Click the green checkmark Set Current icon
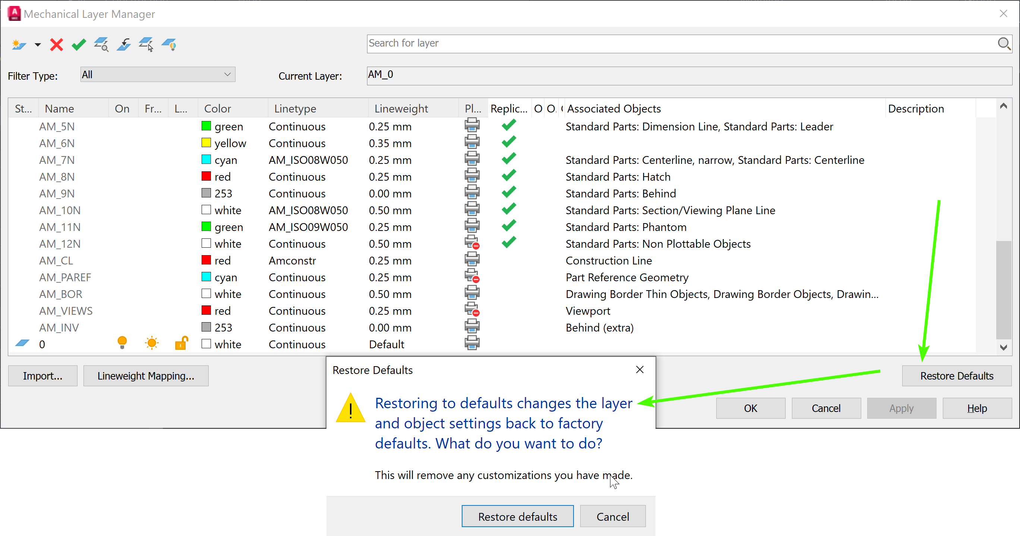 pos(79,44)
